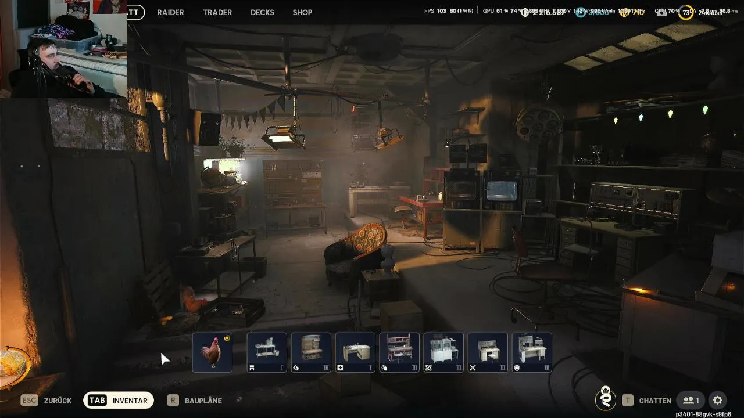
Task: Open the RAIDER tab
Action: click(x=170, y=12)
